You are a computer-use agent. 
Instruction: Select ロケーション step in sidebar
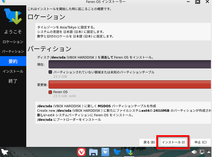click(13, 42)
